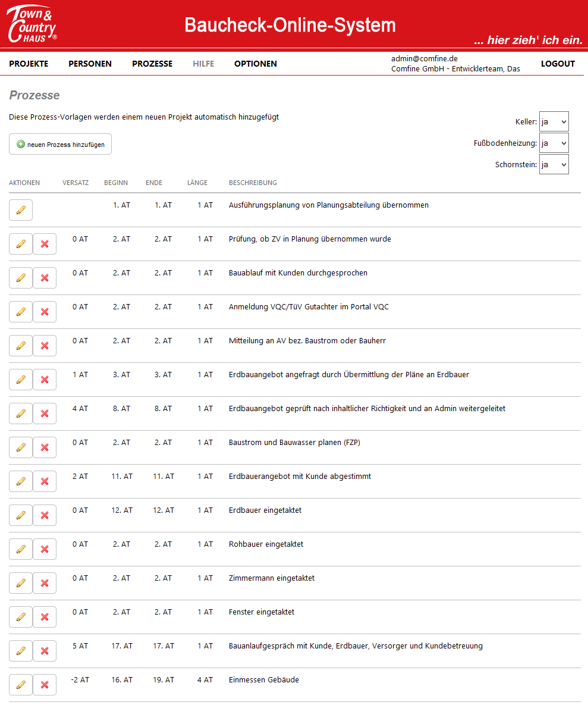This screenshot has width=588, height=705.
Task: Edit the 'Erdbauangebot geprüft' process
Action: tap(21, 413)
